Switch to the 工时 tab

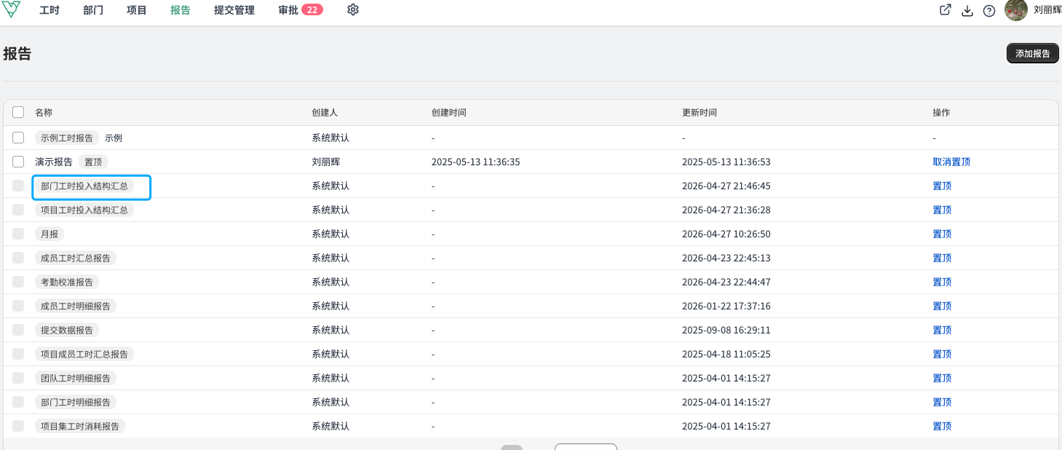pos(49,10)
